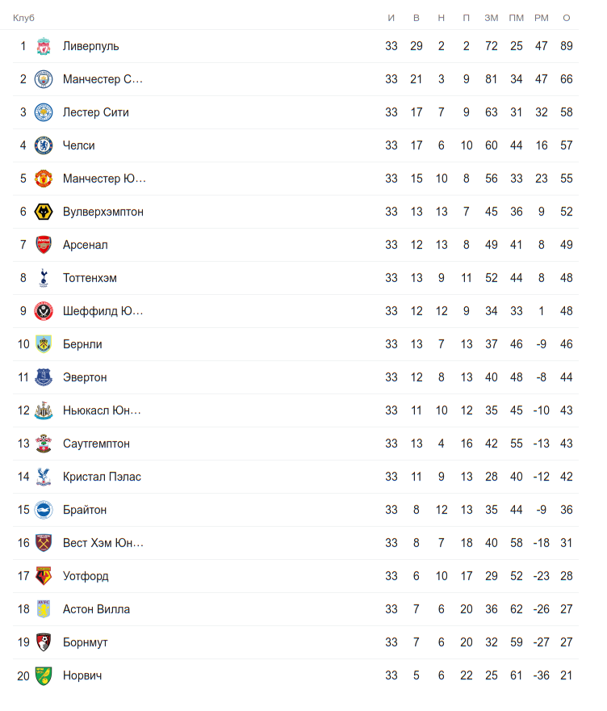Click the РМ goal difference header
The height and width of the screenshot is (711, 607).
click(x=541, y=18)
